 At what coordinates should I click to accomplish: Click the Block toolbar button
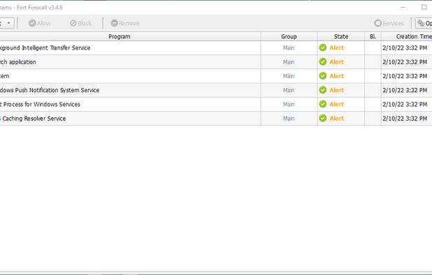80,23
